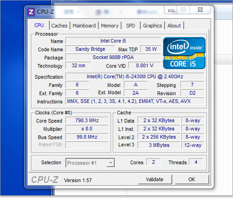Click the 'Version 1.57' label
This screenshot has width=233, height=199.
[78, 180]
